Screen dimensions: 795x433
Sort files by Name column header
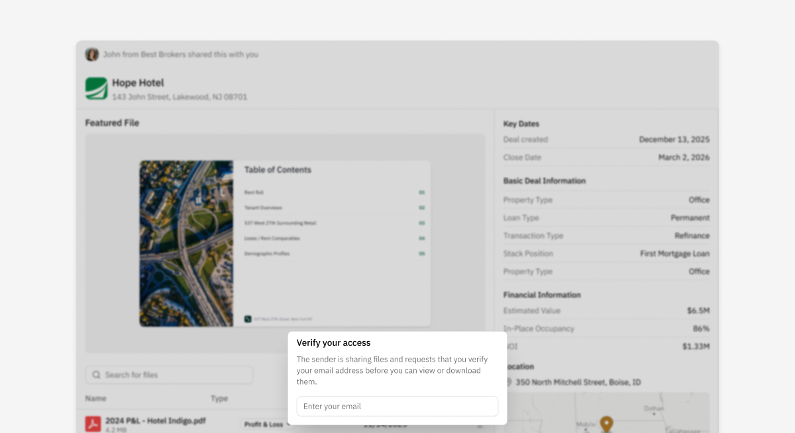pyautogui.click(x=95, y=399)
